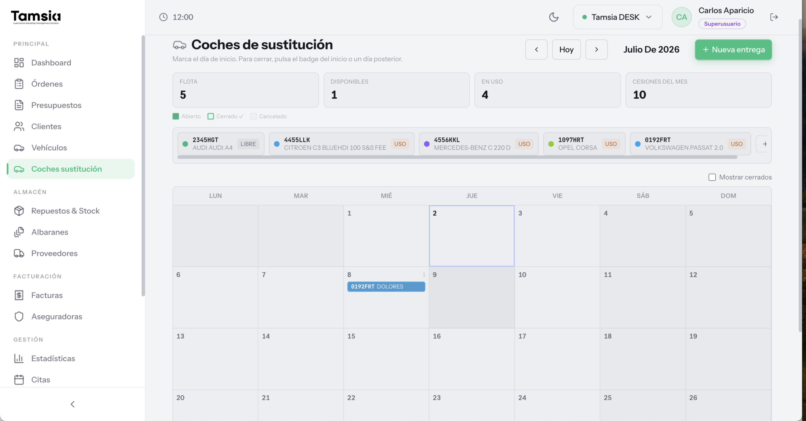Click the page main scrollbar

(800, 176)
